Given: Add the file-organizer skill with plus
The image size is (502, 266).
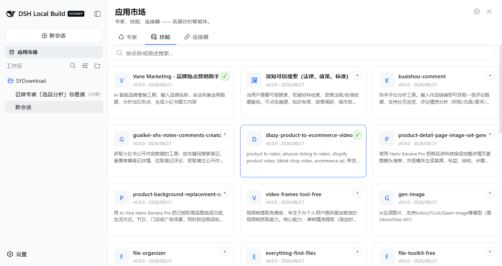Looking at the screenshot, I should [x=225, y=251].
